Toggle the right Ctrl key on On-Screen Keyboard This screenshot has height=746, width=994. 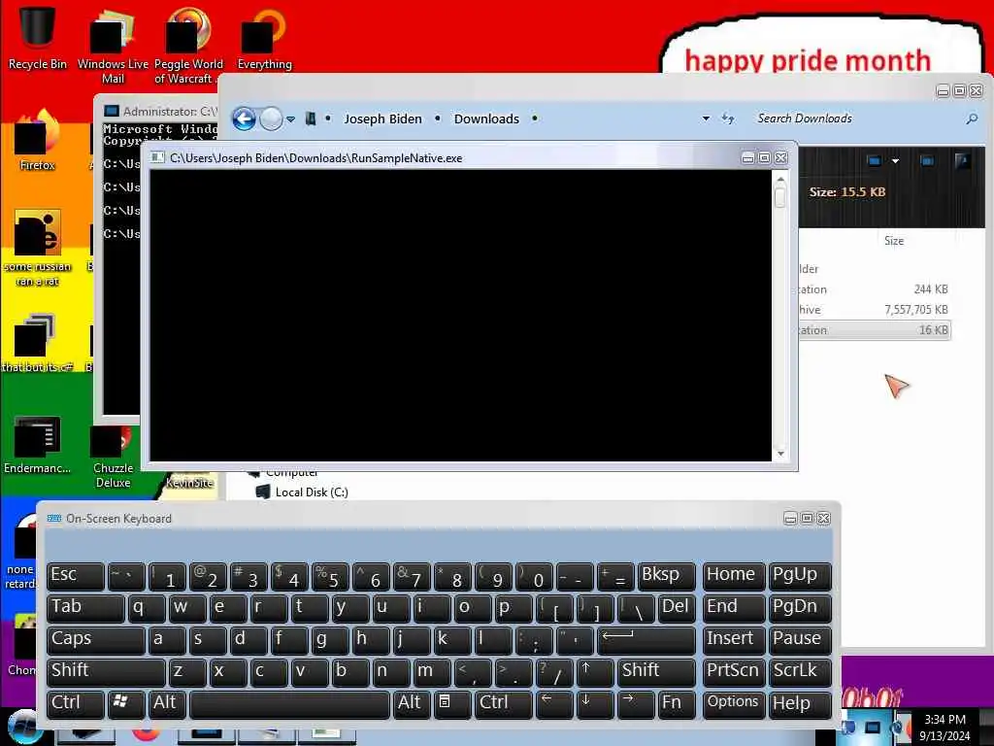[x=503, y=703]
